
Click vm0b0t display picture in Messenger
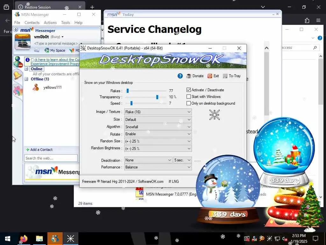(x=23, y=42)
